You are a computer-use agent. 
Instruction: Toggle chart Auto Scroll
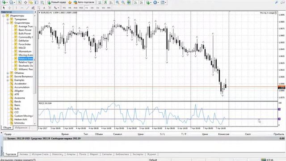(x=135, y=2)
